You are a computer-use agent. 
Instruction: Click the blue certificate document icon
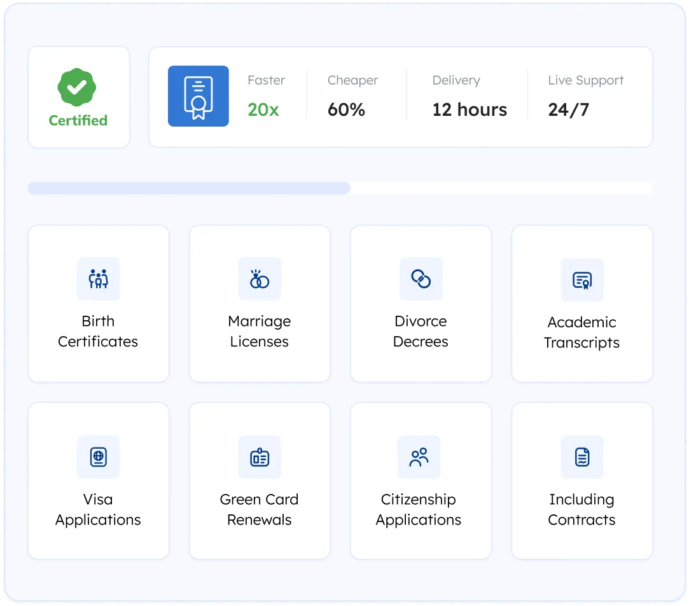[x=198, y=96]
